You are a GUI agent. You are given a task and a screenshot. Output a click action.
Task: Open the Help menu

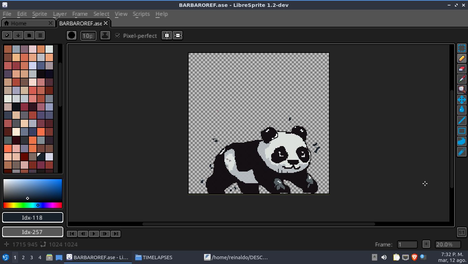click(161, 14)
